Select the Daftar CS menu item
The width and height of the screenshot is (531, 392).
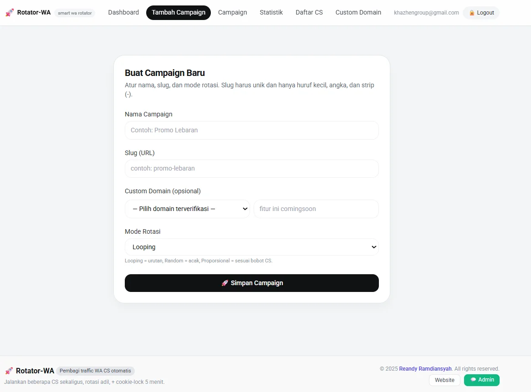pyautogui.click(x=309, y=12)
